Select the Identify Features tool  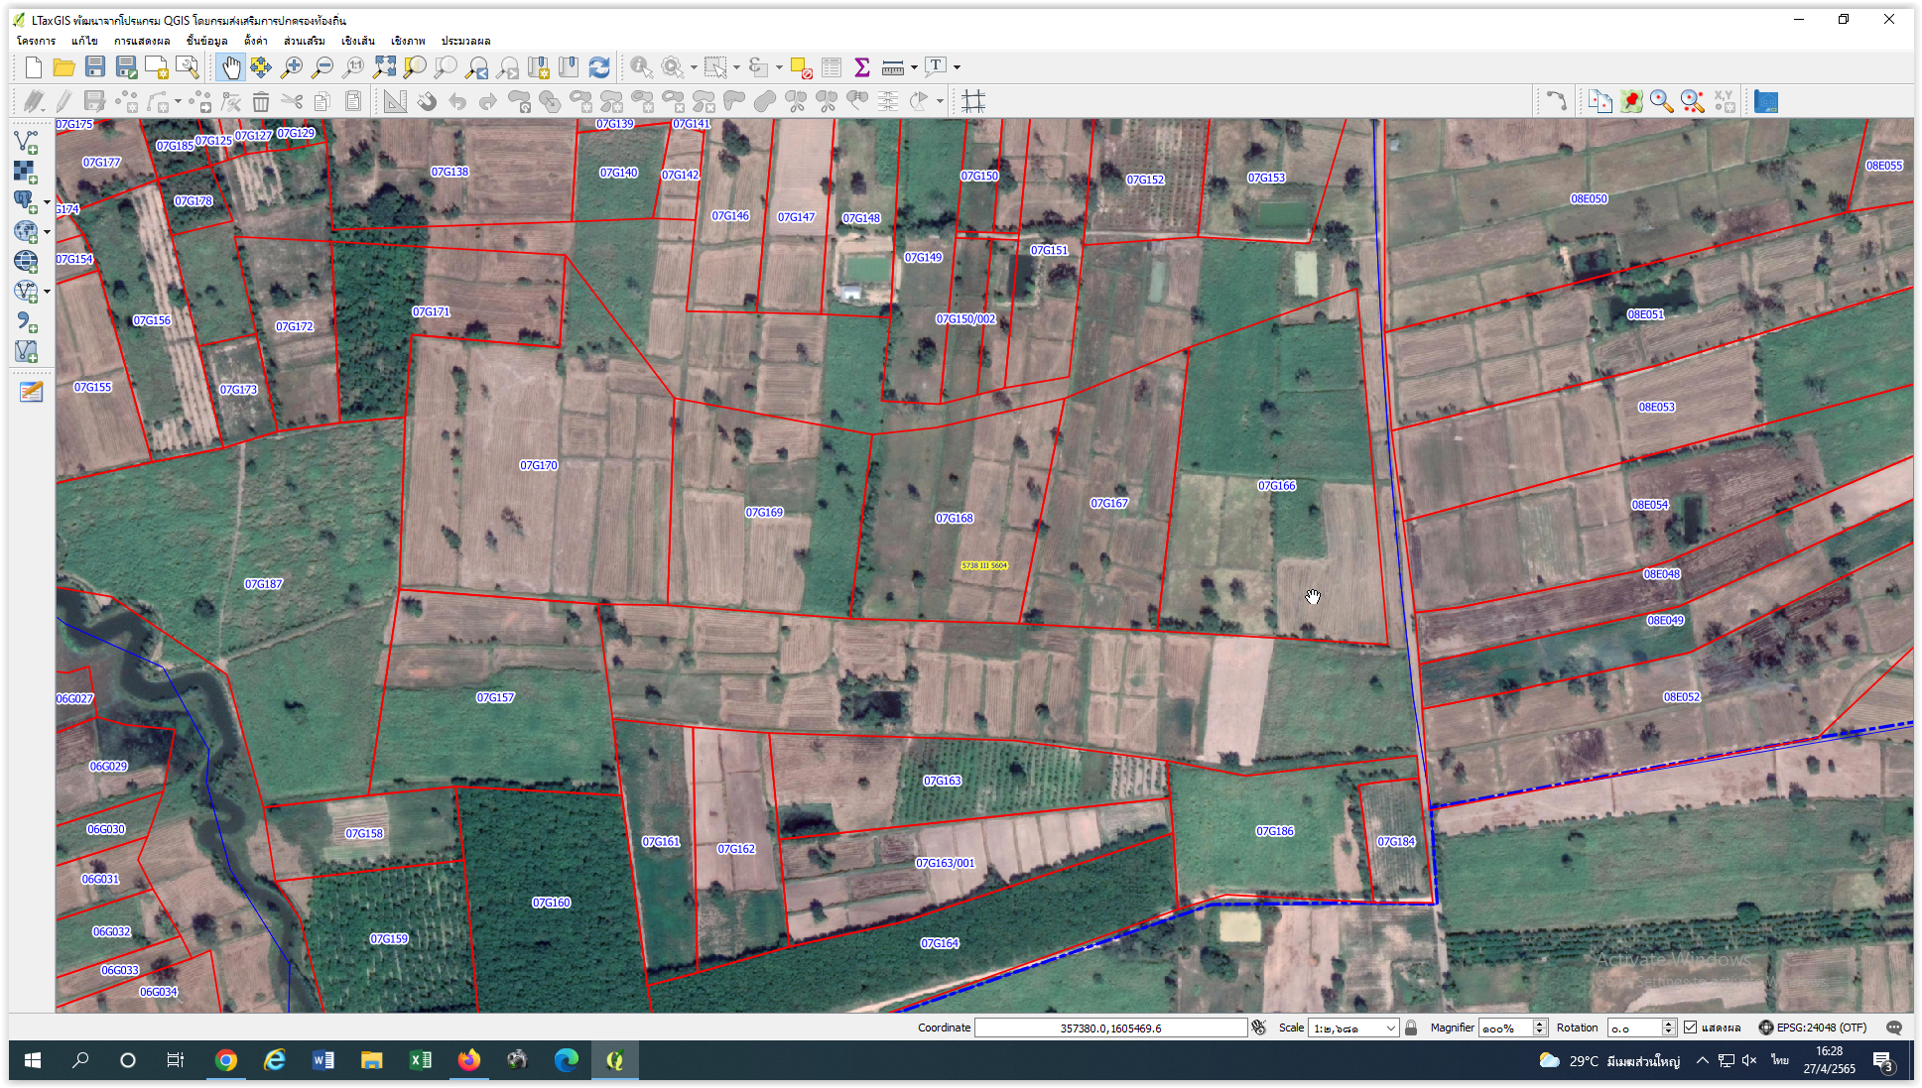tap(641, 67)
